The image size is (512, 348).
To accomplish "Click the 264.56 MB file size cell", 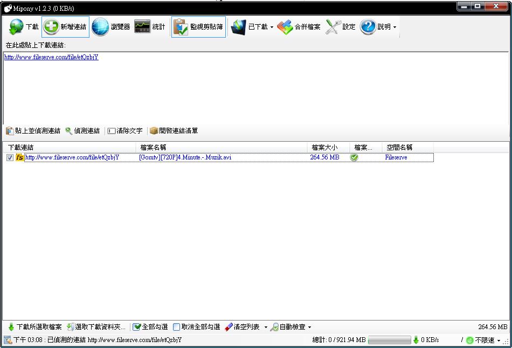I will pyautogui.click(x=324, y=157).
